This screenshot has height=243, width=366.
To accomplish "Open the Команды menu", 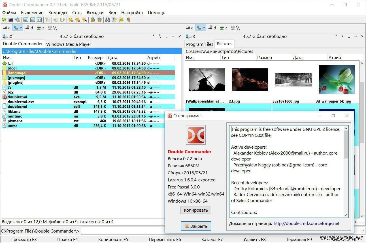I will coord(58,12).
